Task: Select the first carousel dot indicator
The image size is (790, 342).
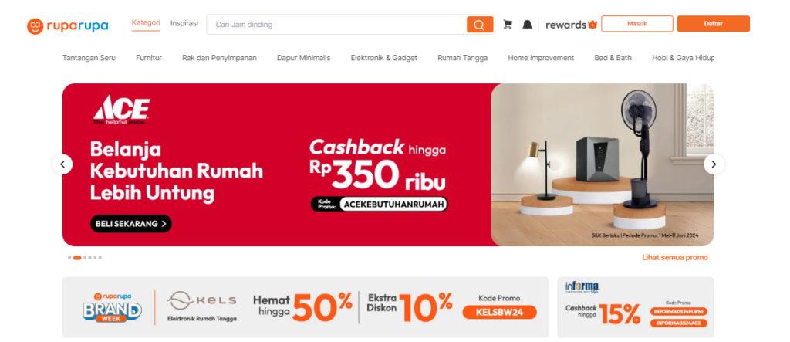Action: [69, 257]
